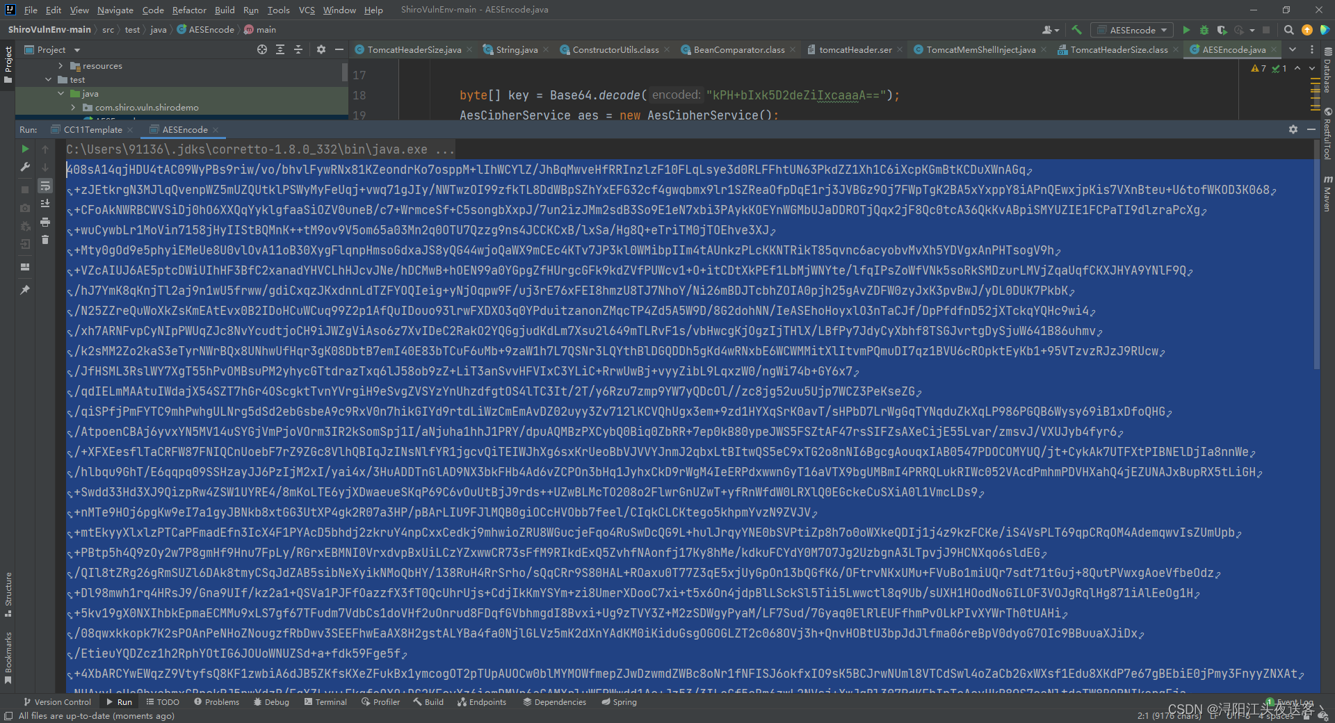Collapse the test folder
This screenshot has width=1335, height=723.
[48, 80]
